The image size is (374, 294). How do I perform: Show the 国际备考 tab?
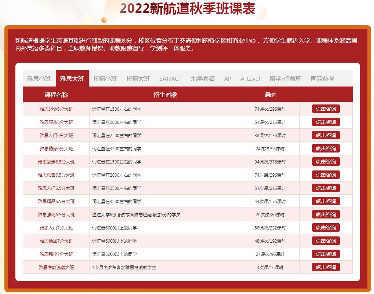point(322,78)
